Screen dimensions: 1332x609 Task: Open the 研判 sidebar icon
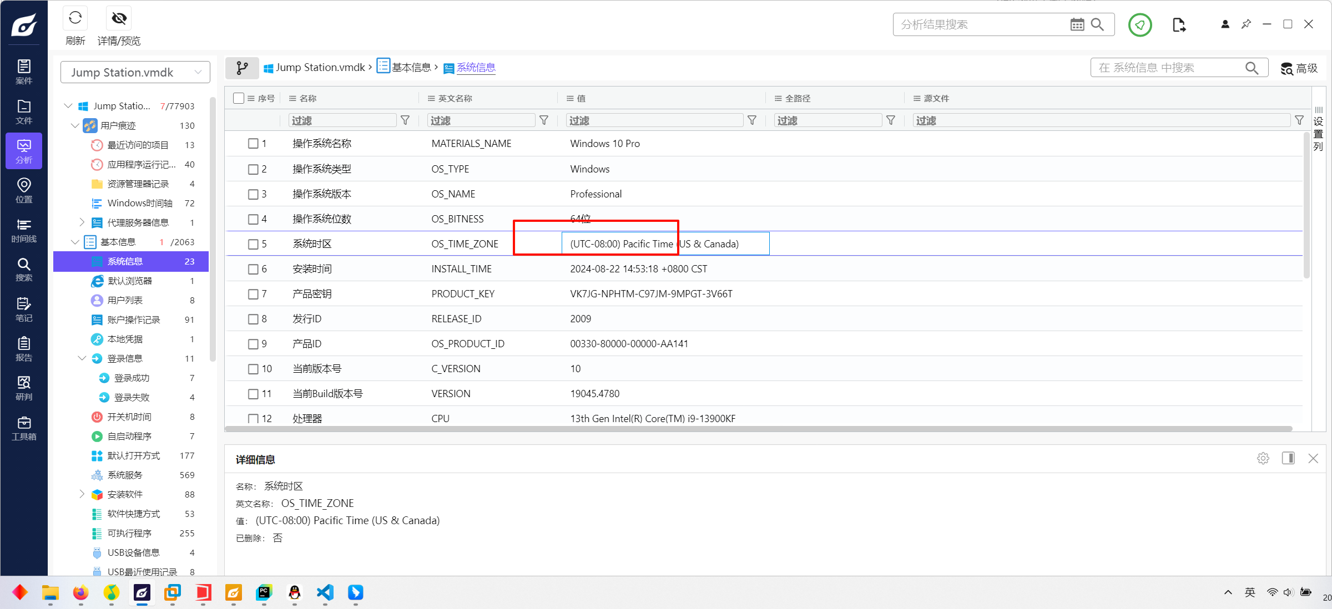tap(24, 388)
